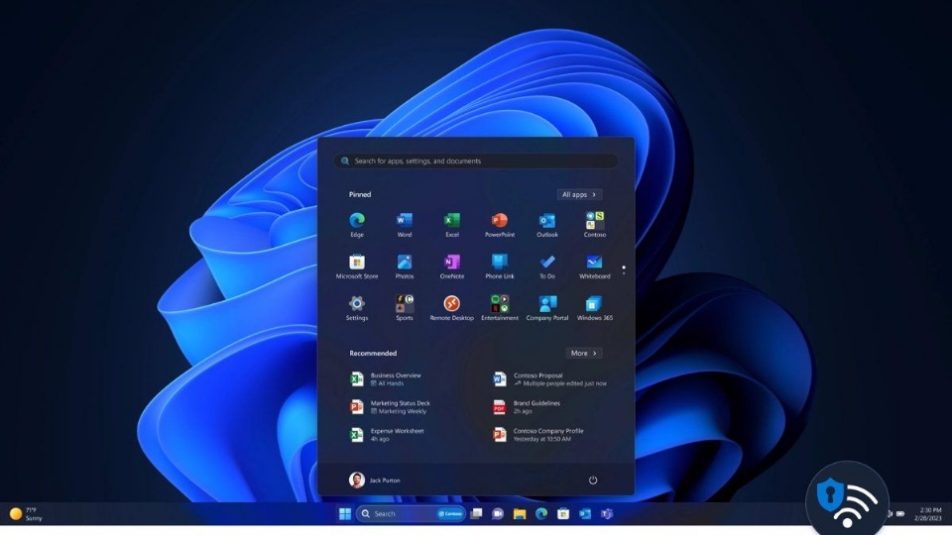Image resolution: width=952 pixels, height=535 pixels.
Task: Click the Jack Purton user profile
Action: [x=375, y=481]
